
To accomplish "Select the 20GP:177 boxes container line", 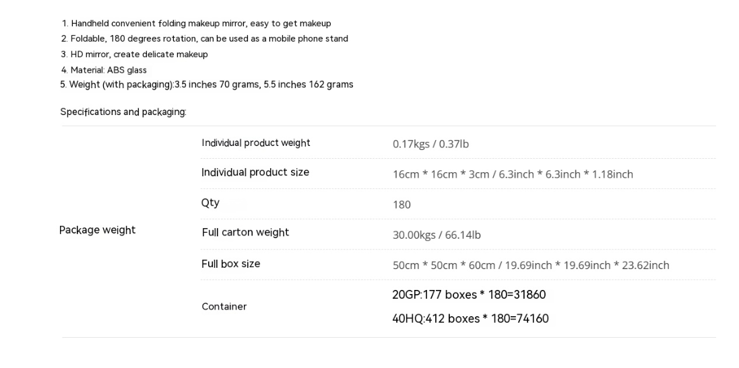I will point(469,295).
